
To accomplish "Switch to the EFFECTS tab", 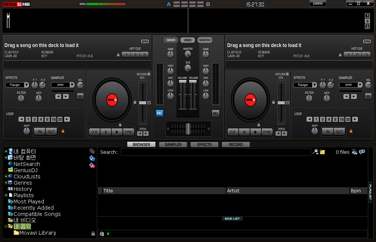I will tap(204, 145).
